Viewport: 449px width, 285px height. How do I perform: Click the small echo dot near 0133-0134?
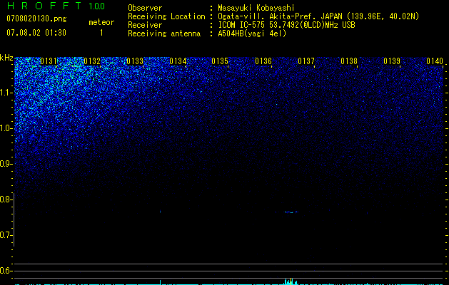[160, 212]
